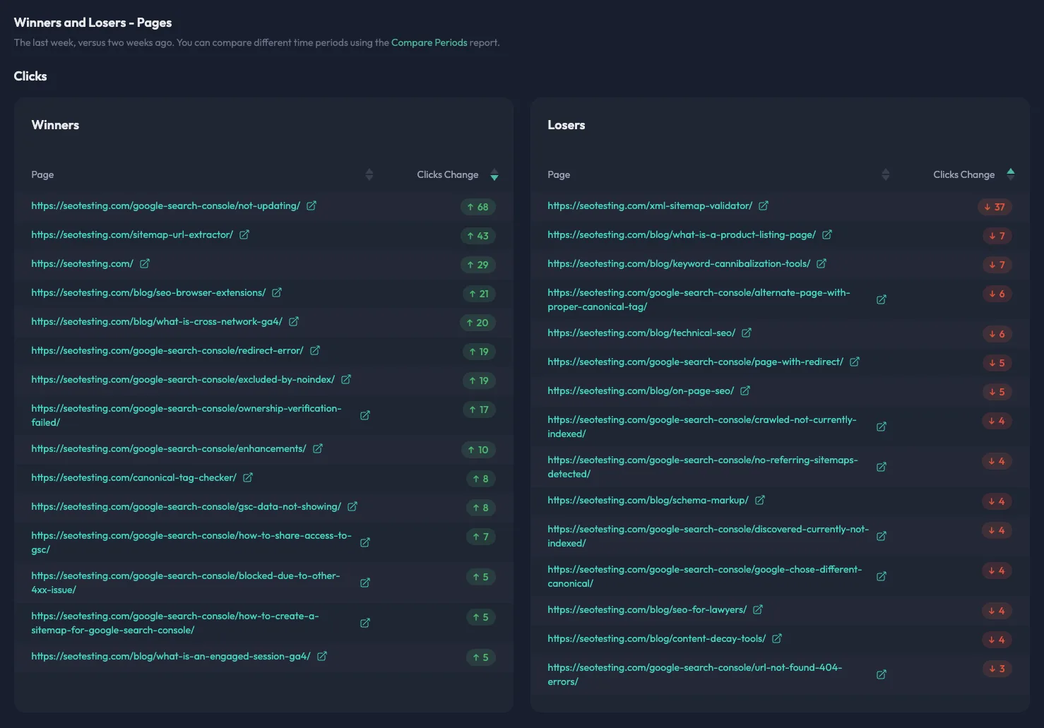1044x728 pixels.
Task: Click external icon for content-decay-tools page
Action: [776, 639]
